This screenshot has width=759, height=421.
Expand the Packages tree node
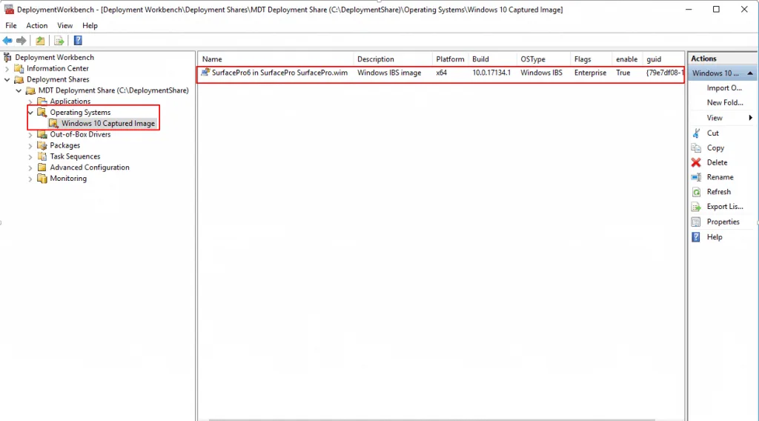[30, 146]
